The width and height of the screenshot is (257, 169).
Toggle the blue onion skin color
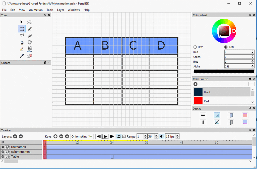(245, 122)
